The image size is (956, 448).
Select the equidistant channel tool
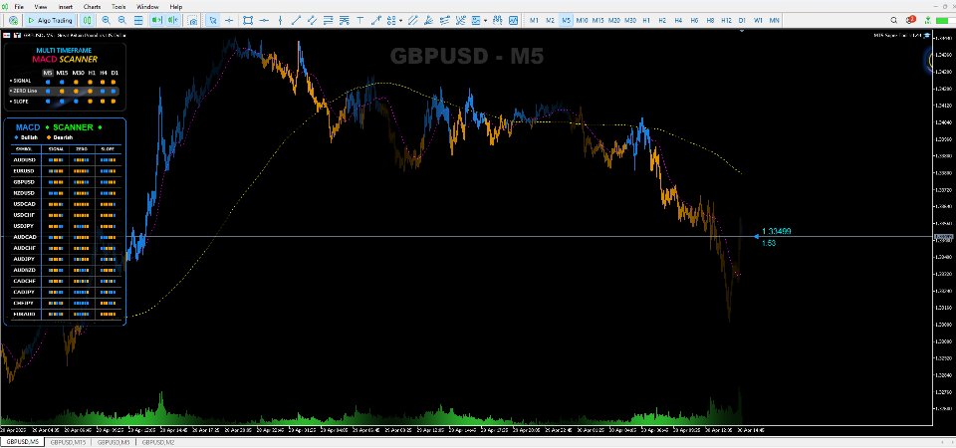tap(312, 20)
